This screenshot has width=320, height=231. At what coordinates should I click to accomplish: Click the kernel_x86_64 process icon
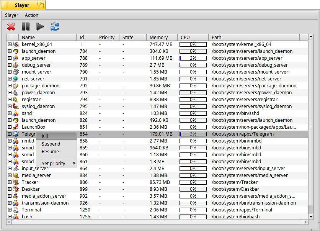16,44
